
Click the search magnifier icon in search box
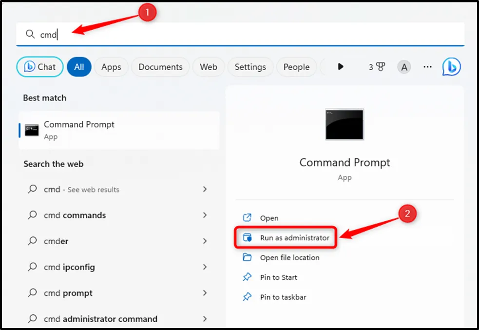[30, 35]
